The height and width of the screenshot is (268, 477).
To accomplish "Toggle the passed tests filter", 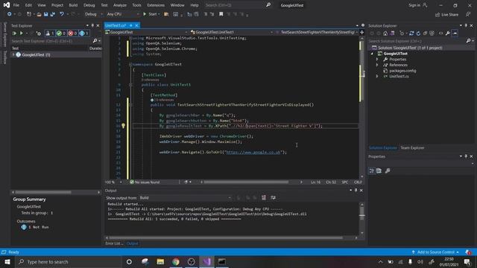I will coord(60,33).
